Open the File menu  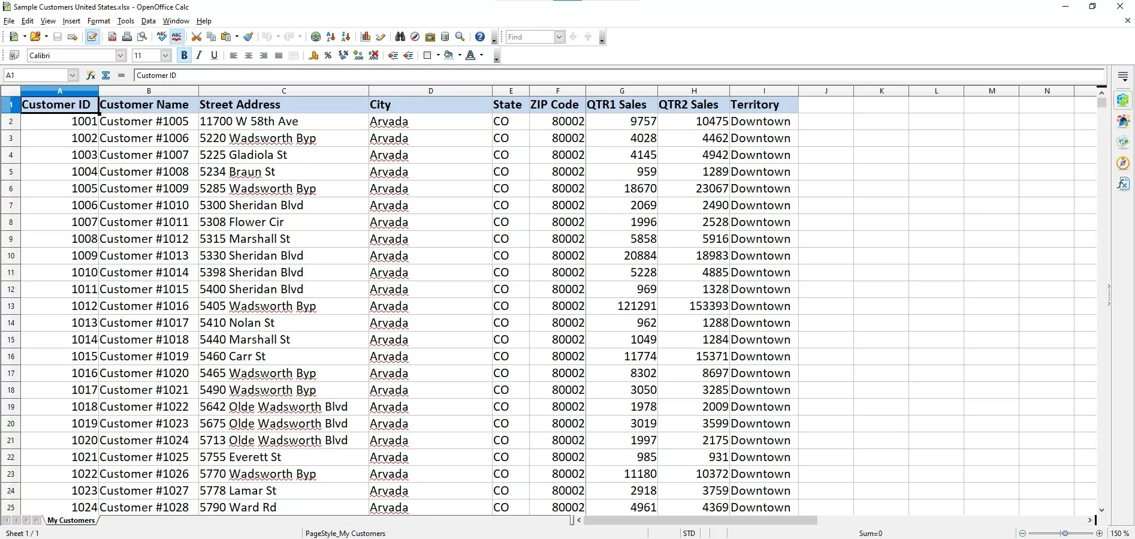(9, 21)
